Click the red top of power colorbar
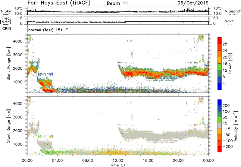 pyautogui.click(x=220, y=40)
